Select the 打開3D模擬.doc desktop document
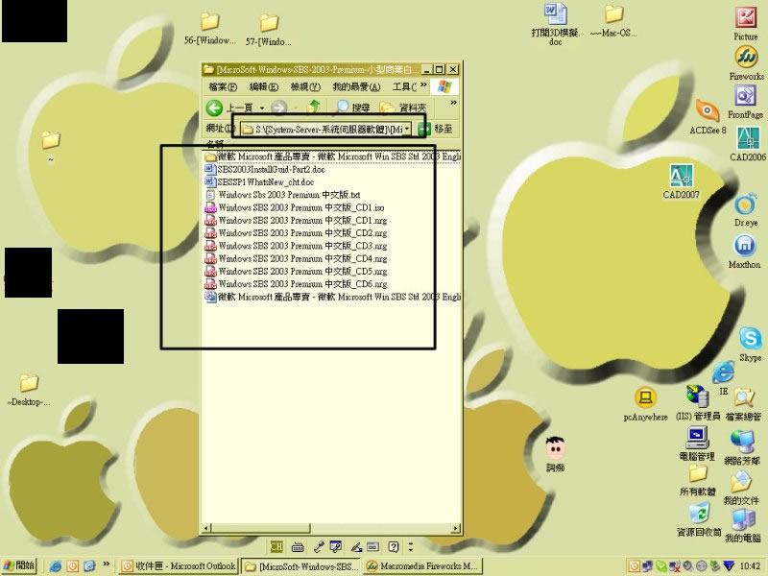768x576 pixels. [556, 25]
